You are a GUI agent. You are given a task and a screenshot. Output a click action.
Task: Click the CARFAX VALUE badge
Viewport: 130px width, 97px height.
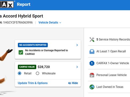coord(27,67)
